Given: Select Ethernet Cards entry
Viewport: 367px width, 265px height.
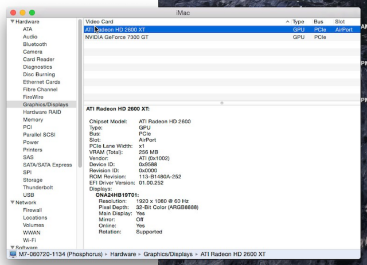Looking at the screenshot, I should (41, 81).
